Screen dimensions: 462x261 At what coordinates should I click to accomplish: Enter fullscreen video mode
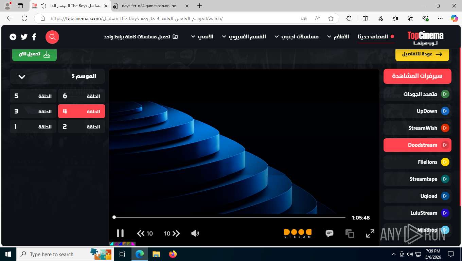click(x=370, y=233)
